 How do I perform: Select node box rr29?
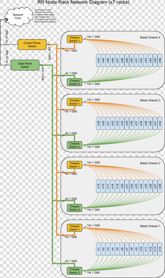coord(98,123)
